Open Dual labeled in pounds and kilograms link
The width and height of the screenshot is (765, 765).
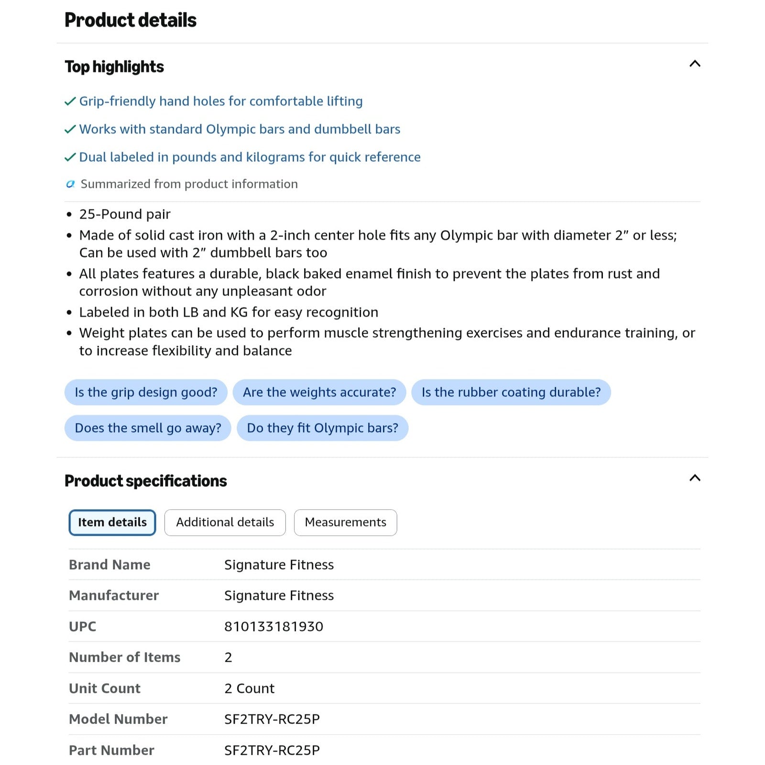coord(250,157)
